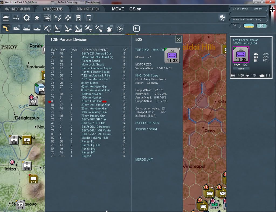The image size is (276, 212).
Task: Switch to the ADMINISTRATION tab
Action: coord(88,9)
